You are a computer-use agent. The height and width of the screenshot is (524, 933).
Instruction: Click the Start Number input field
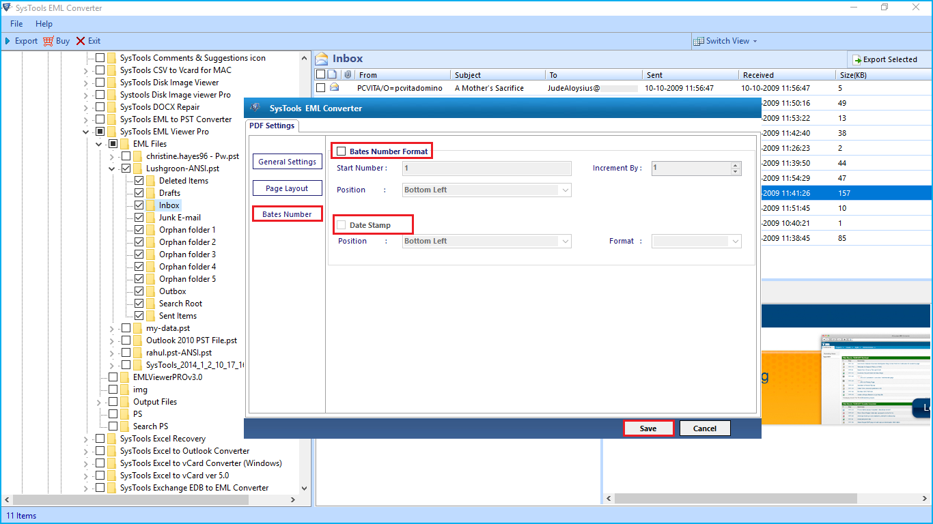pyautogui.click(x=487, y=168)
